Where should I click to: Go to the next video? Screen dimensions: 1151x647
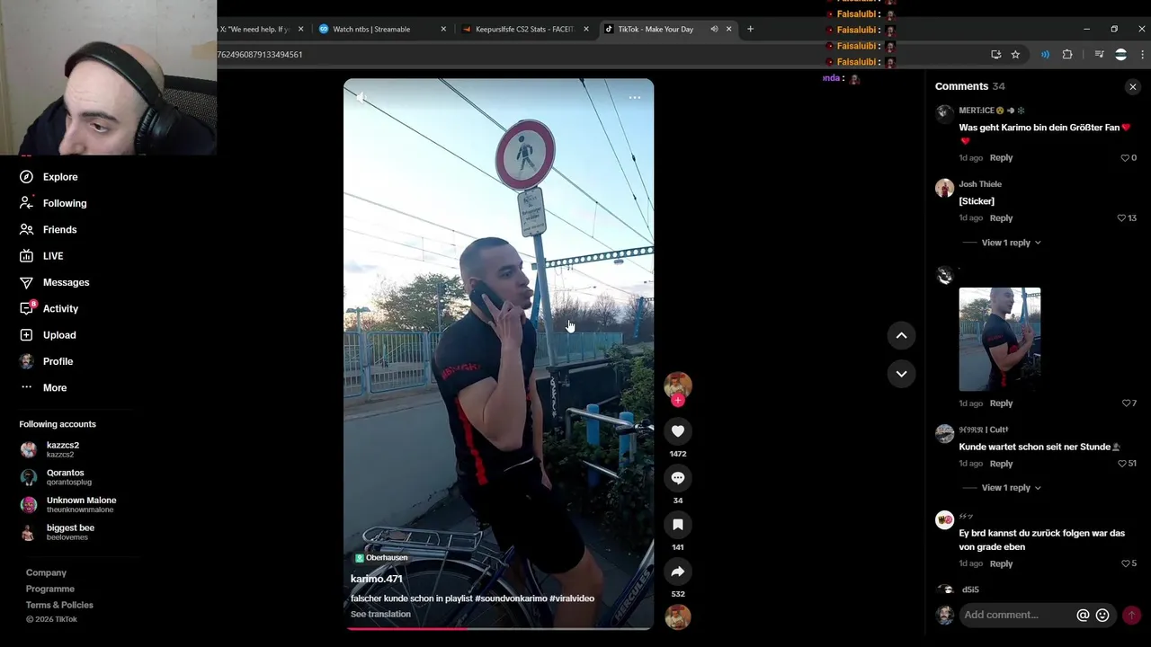[x=901, y=374]
